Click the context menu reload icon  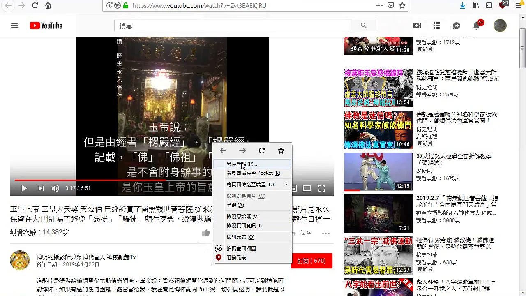[262, 150]
